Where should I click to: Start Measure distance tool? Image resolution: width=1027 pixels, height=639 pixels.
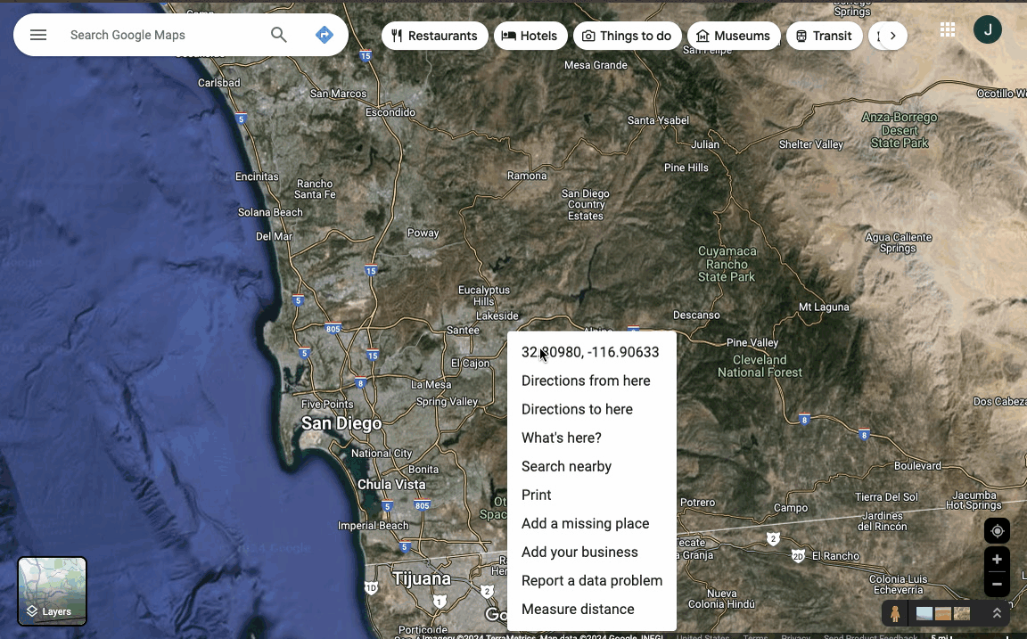click(591, 609)
